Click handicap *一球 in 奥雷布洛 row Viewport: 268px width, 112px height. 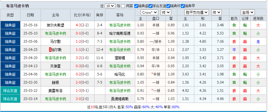[156, 91]
